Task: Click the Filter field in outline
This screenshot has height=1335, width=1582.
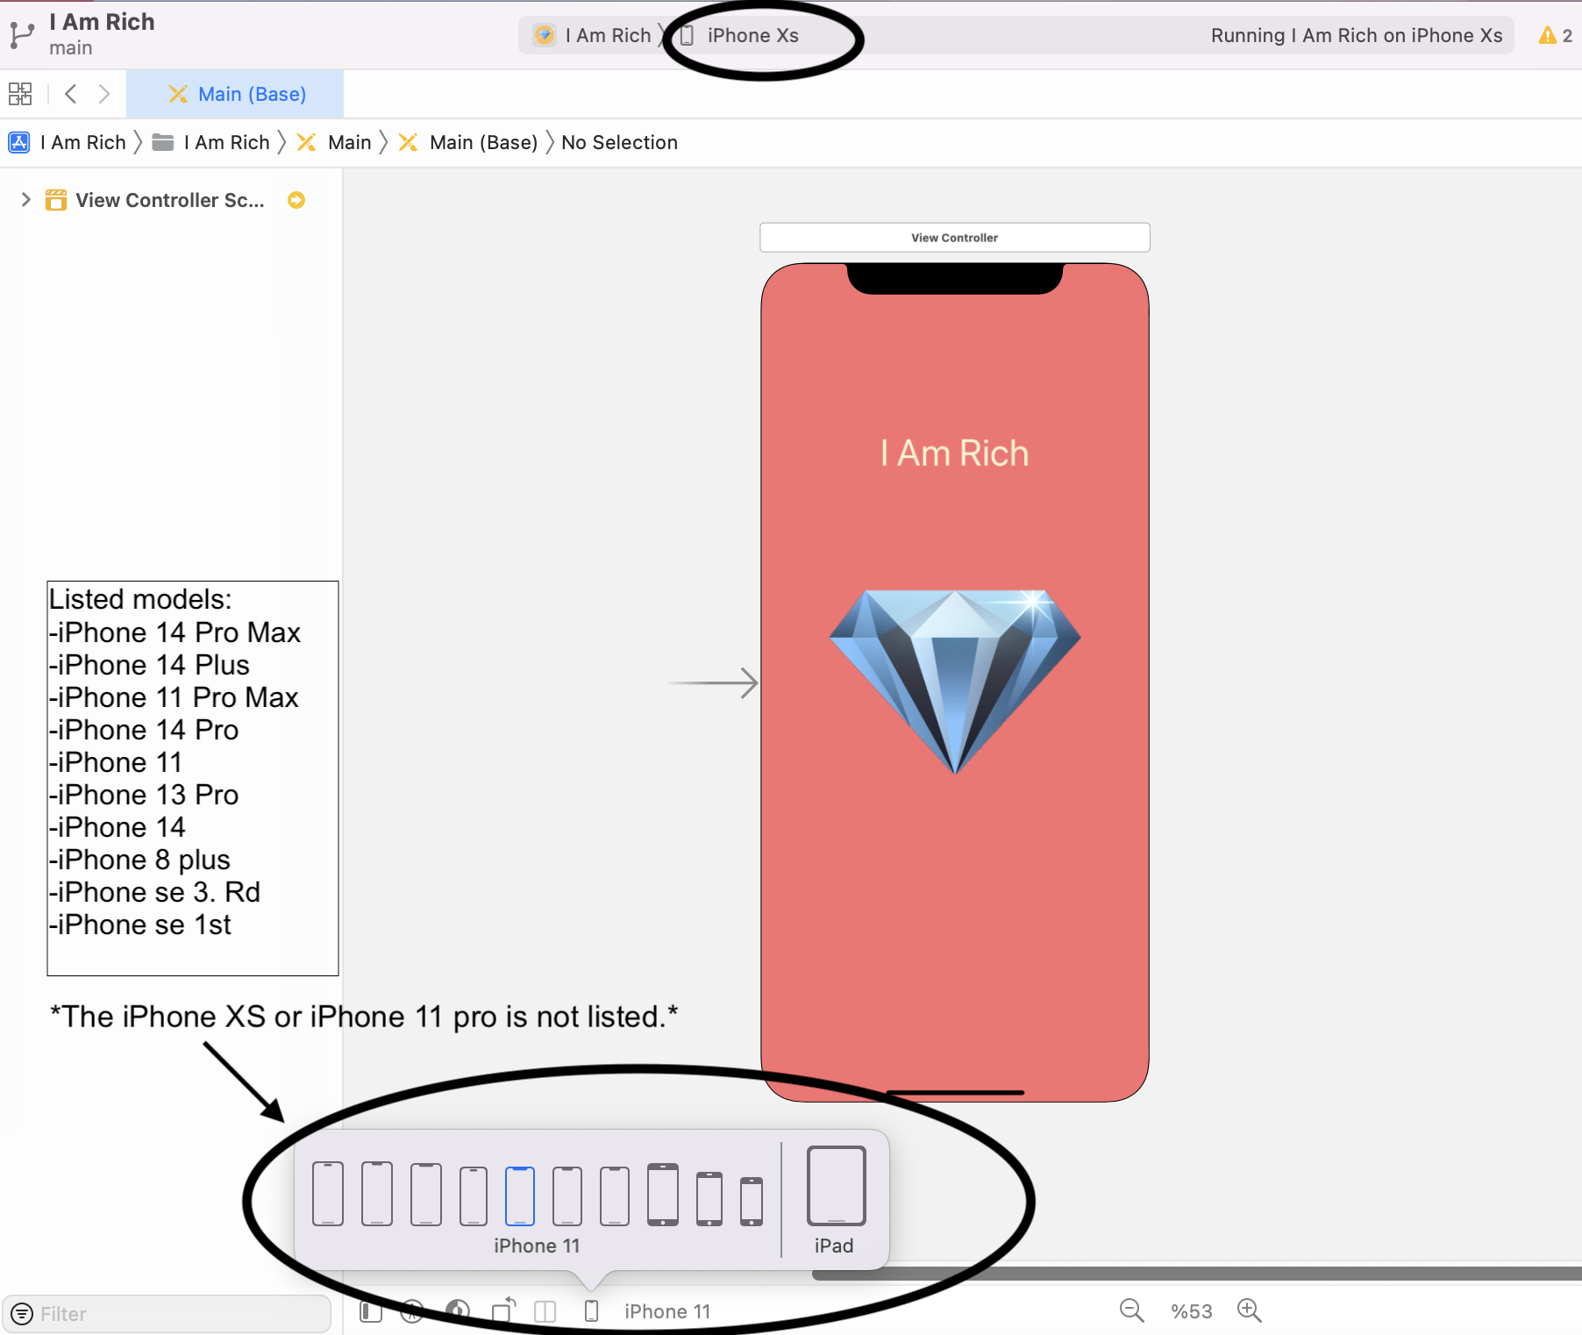Action: click(x=167, y=1314)
